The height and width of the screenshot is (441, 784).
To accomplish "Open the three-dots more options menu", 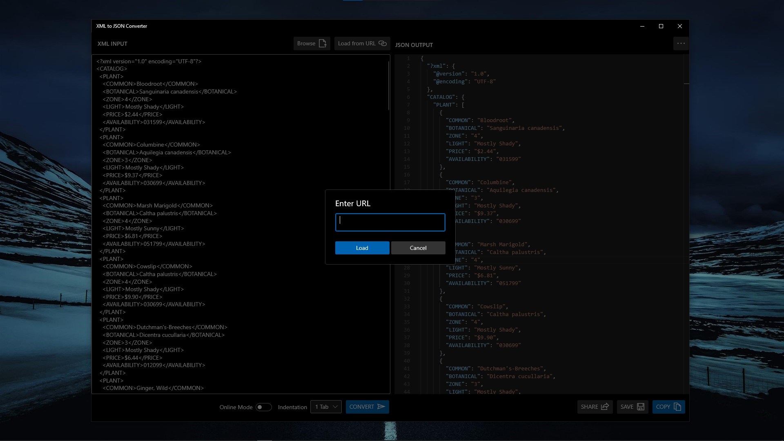I will [x=681, y=43].
